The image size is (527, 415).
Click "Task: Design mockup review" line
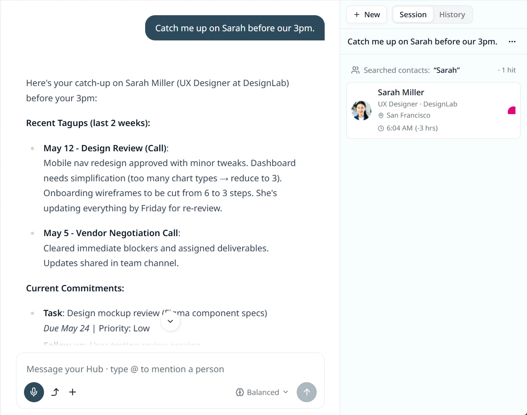pyautogui.click(x=155, y=313)
